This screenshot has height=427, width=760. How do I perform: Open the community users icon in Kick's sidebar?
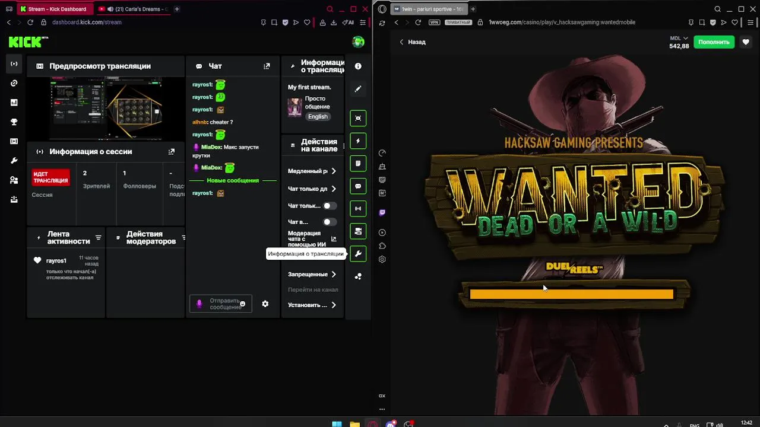pos(14,180)
